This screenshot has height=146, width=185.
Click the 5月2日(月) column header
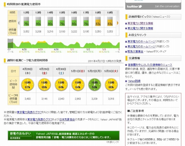[95, 71]
